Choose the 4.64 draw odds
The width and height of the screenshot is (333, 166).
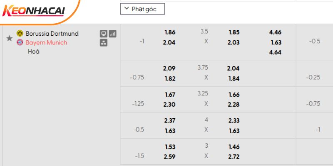(276, 53)
